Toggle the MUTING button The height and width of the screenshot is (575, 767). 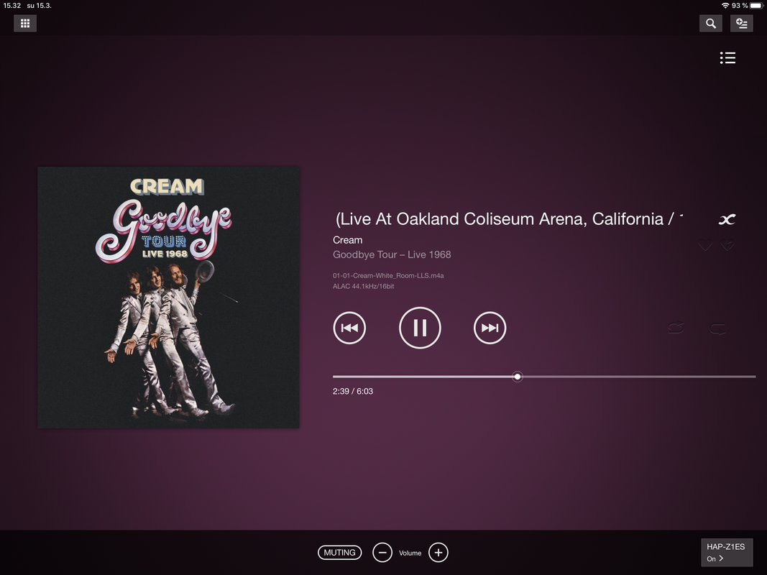pos(339,553)
